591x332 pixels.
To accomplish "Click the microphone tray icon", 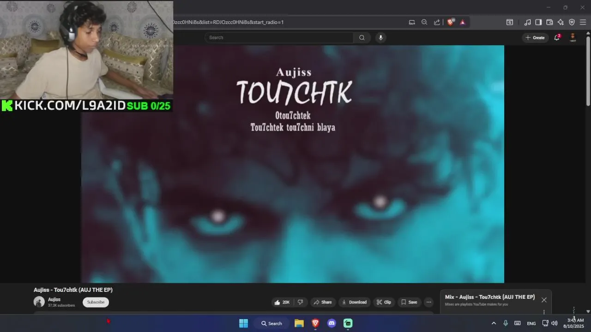I will (506, 323).
